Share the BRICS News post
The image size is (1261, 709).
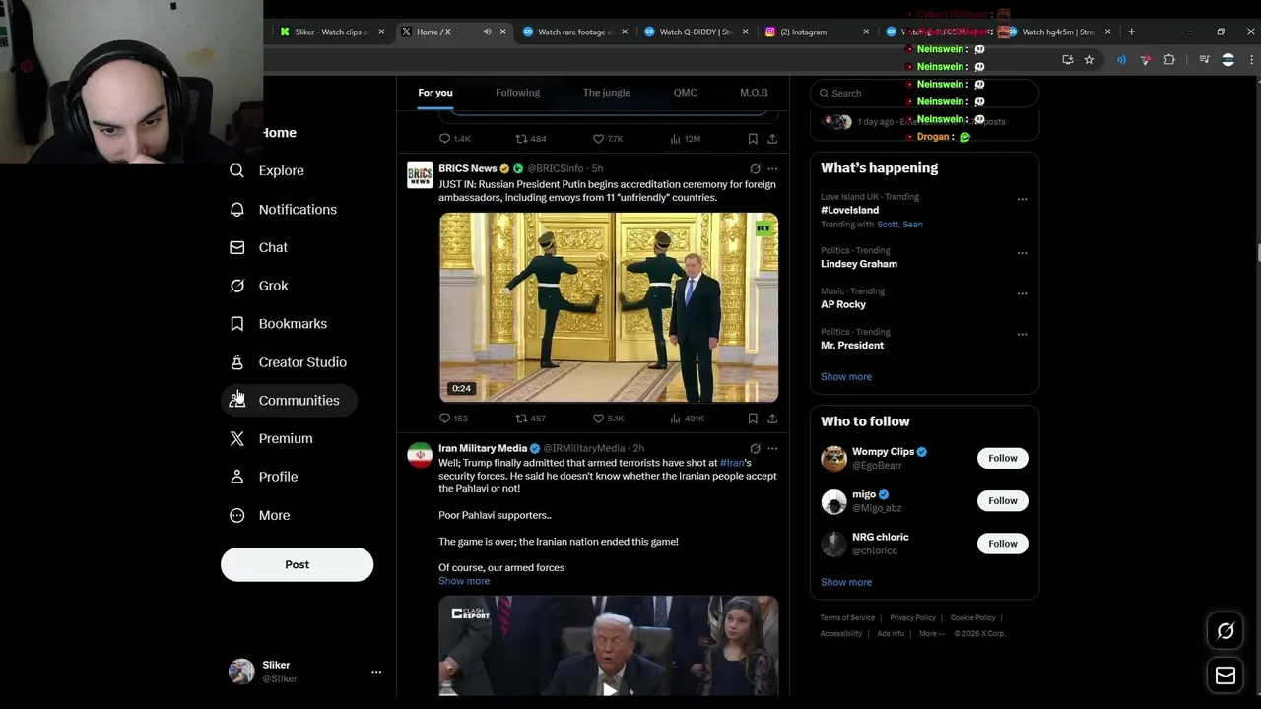[x=772, y=419]
